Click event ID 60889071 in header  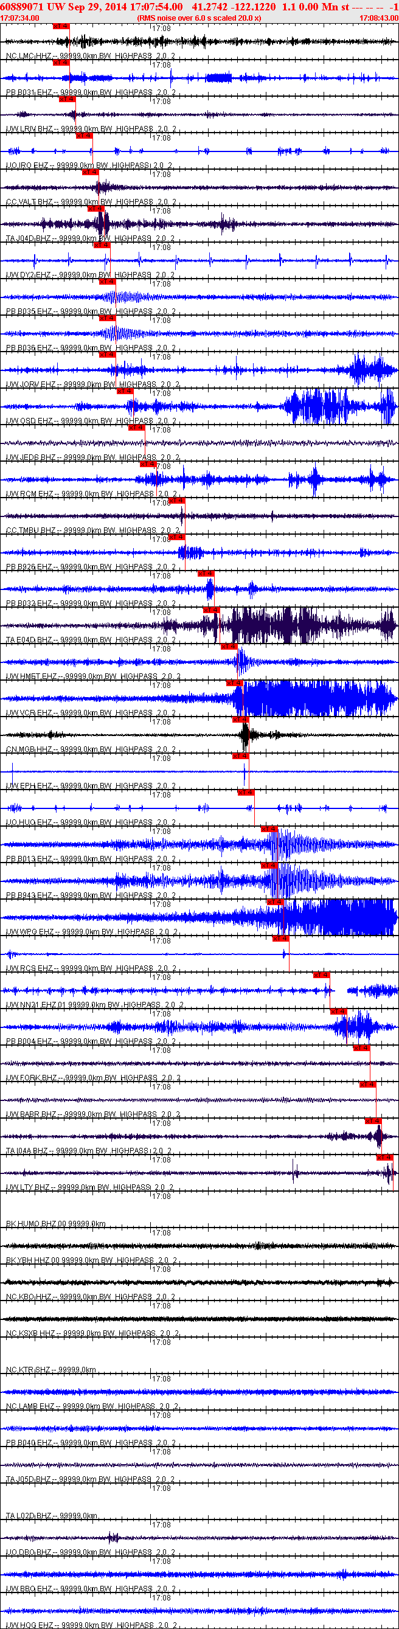click(x=23, y=6)
